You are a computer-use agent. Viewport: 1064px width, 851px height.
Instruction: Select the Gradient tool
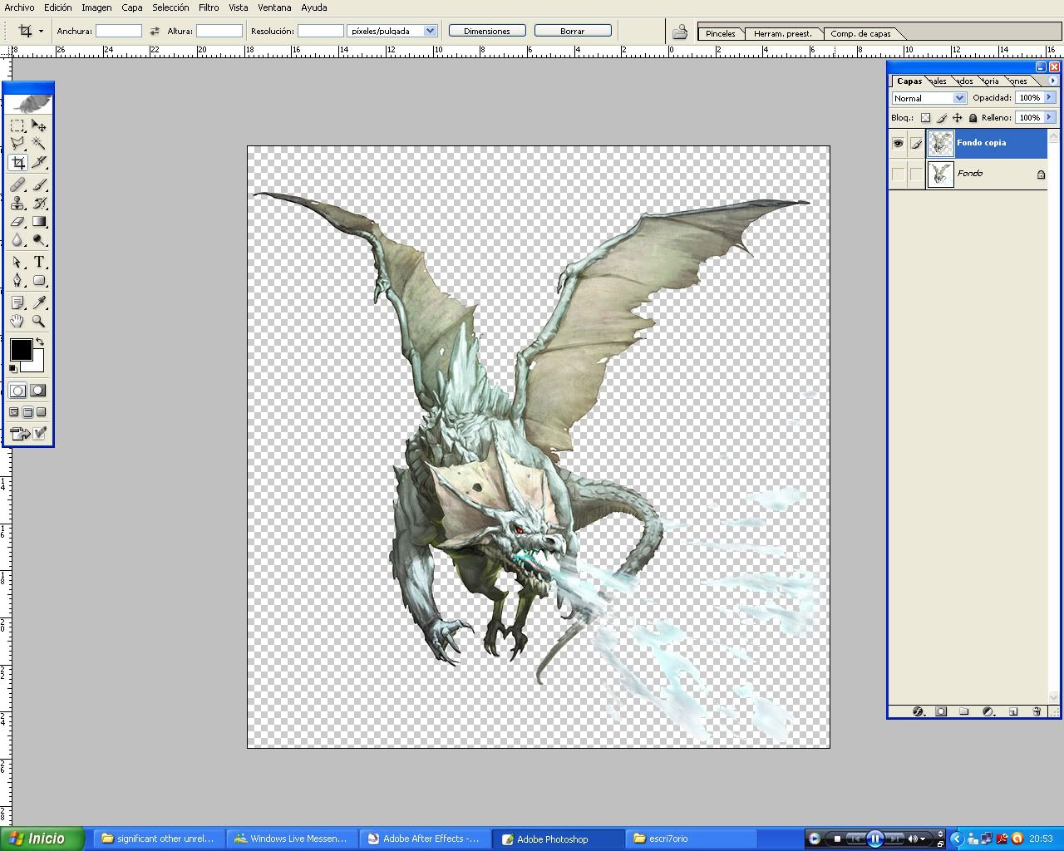(x=39, y=222)
